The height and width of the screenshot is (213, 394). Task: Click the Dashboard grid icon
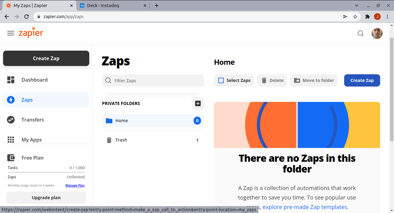[11, 80]
